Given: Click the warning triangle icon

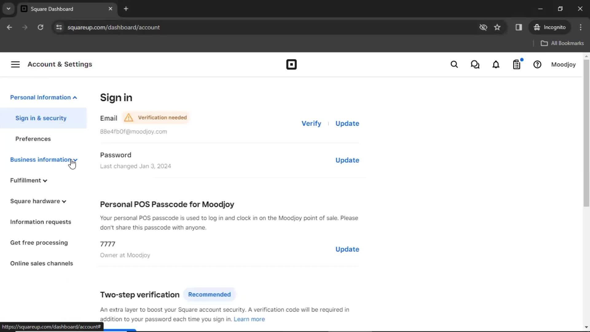Looking at the screenshot, I should [128, 117].
